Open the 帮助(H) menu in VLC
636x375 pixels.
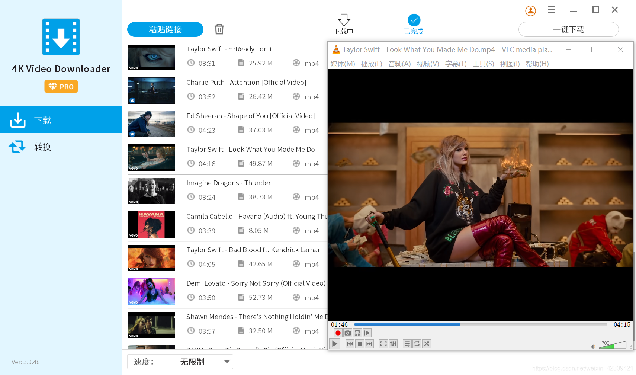coord(537,64)
